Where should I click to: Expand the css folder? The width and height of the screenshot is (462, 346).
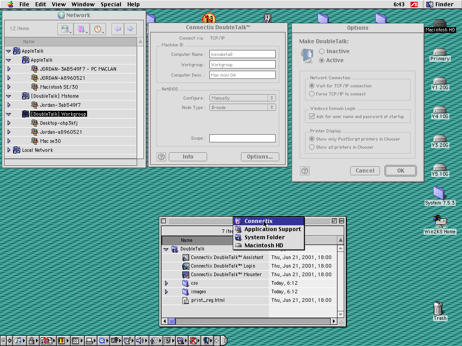166,283
